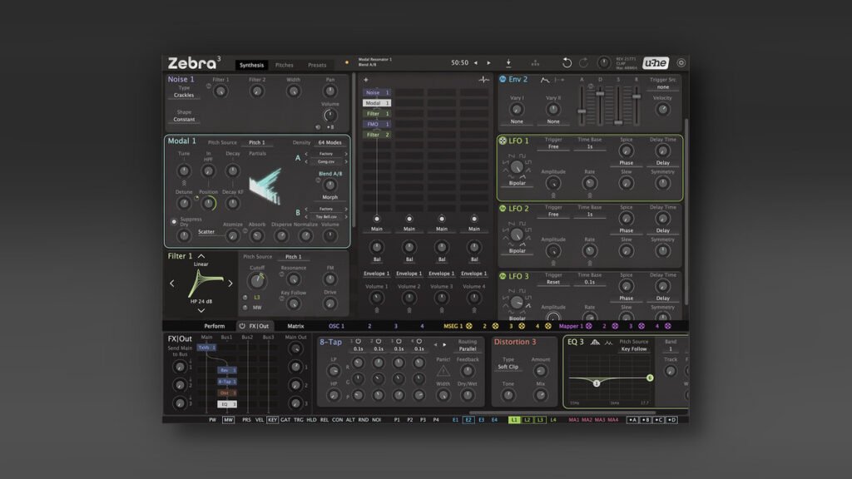Screen dimensions: 852x479
Task: Click next preset arrow beside 50:50
Action: (488, 63)
